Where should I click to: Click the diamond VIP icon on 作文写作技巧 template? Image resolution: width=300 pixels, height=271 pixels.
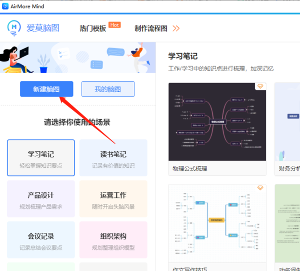click(260, 188)
